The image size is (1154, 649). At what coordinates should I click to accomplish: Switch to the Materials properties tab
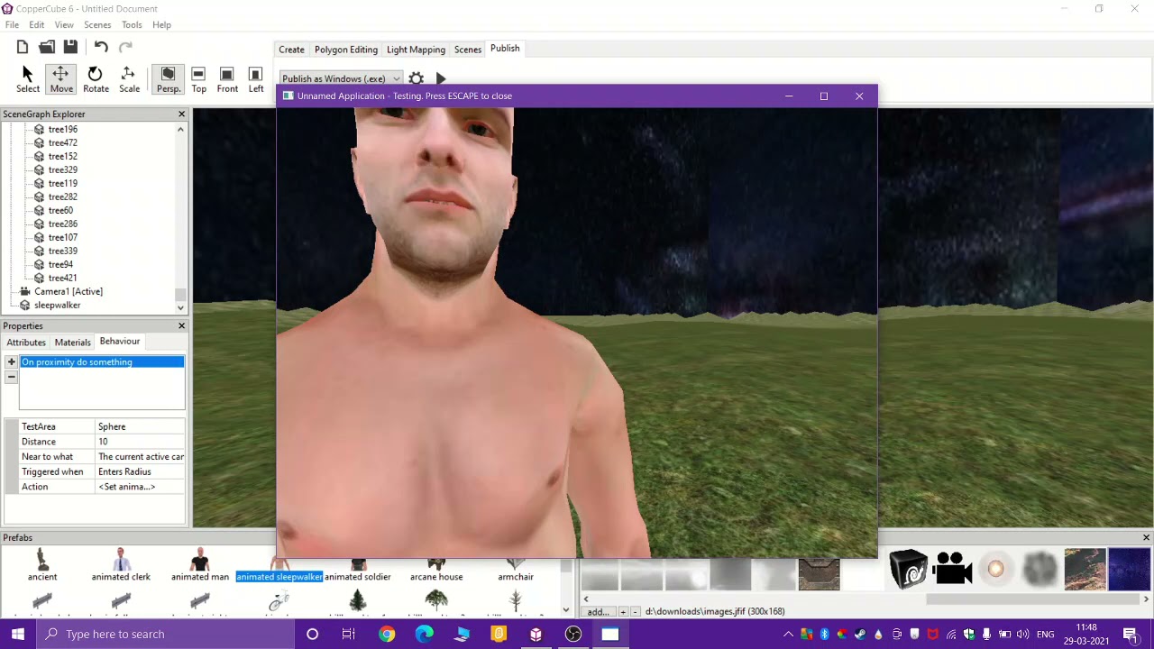[x=72, y=343]
